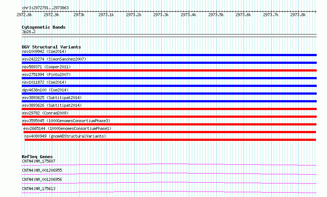Open transcript CNTN4|NM_001206955 label

(x=42, y=170)
